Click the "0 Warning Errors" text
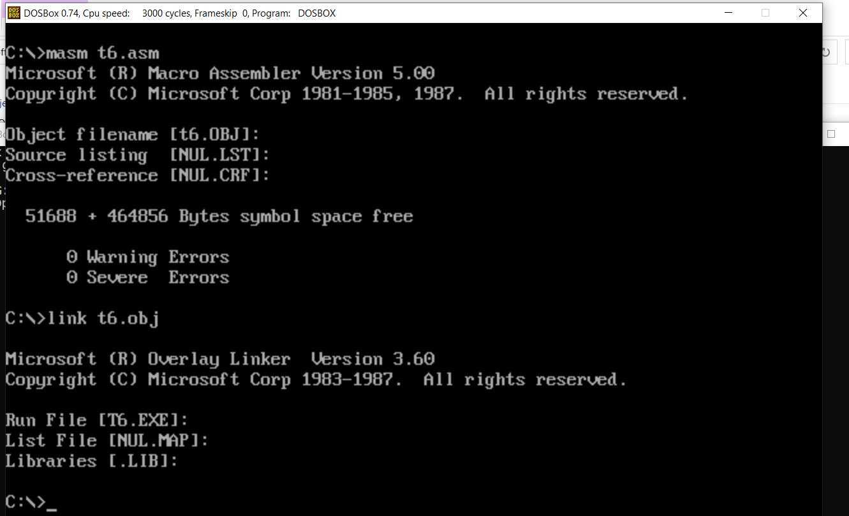The height and width of the screenshot is (516, 849). [x=147, y=257]
